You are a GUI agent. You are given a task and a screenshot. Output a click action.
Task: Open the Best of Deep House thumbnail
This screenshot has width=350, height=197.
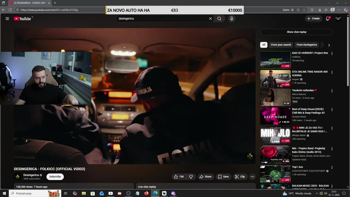(x=275, y=116)
